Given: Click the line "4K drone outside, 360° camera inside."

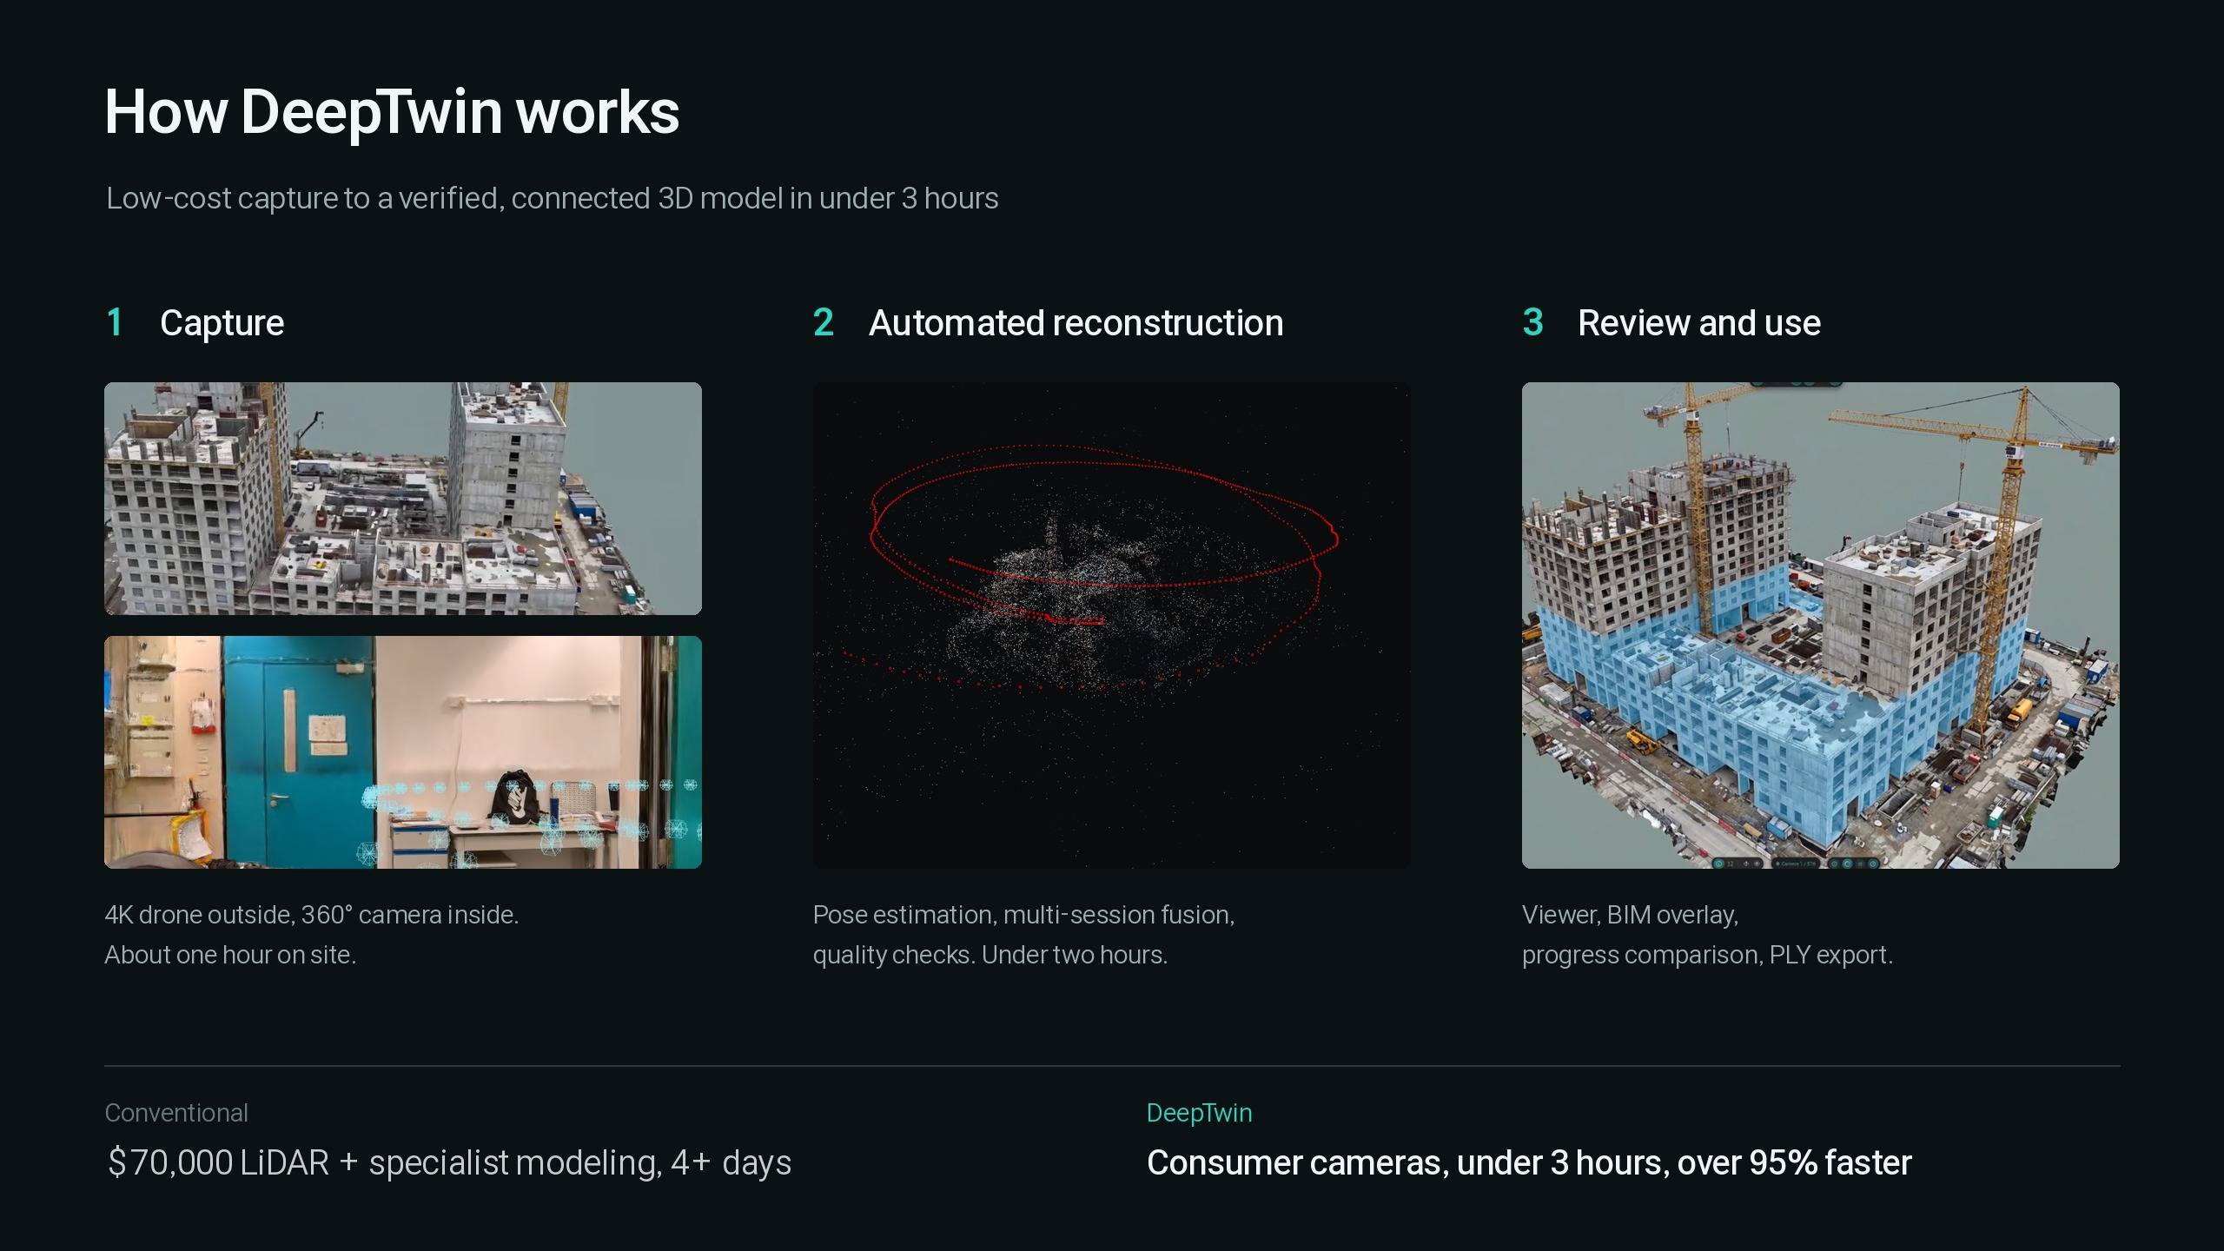Looking at the screenshot, I should tap(312, 915).
